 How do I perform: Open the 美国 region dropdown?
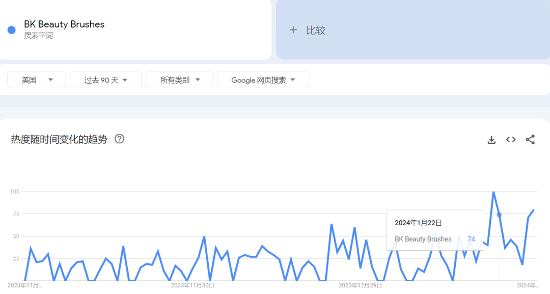pyautogui.click(x=37, y=79)
